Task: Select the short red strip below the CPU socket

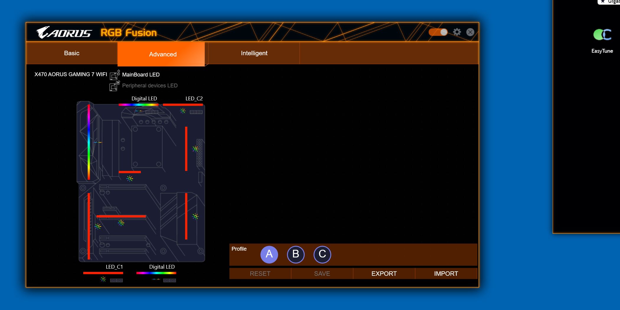Action: click(130, 172)
